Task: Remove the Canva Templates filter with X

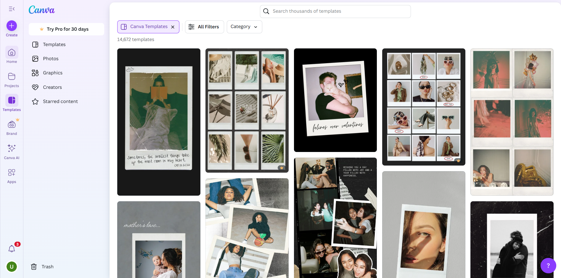Action: tap(173, 27)
